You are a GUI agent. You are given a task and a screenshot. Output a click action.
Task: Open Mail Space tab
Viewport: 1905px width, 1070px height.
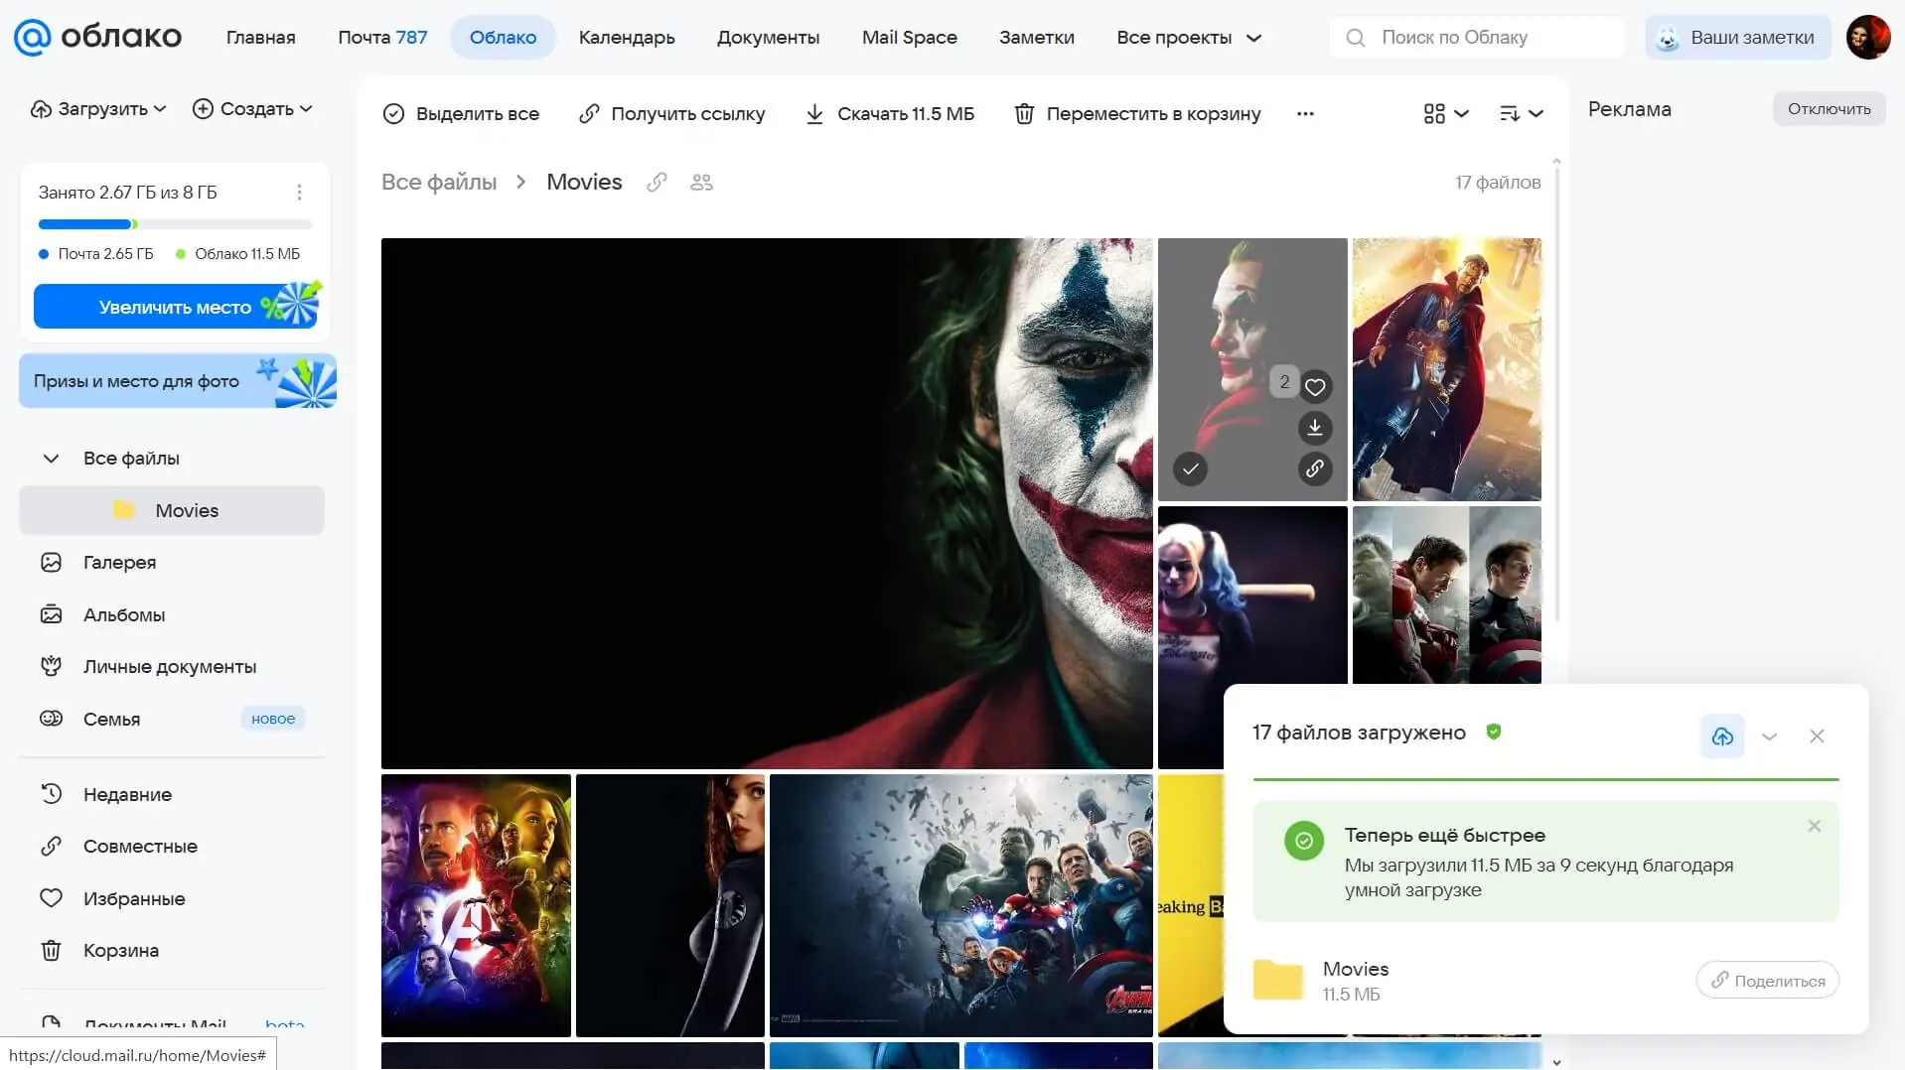[x=910, y=38]
